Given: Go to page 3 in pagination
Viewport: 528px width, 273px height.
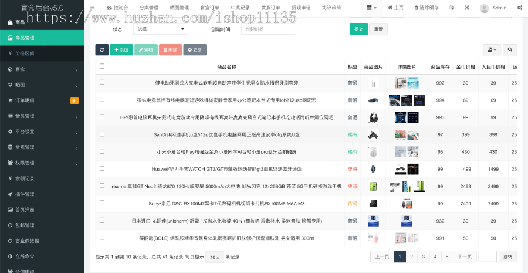Looking at the screenshot, I should coord(423,257).
